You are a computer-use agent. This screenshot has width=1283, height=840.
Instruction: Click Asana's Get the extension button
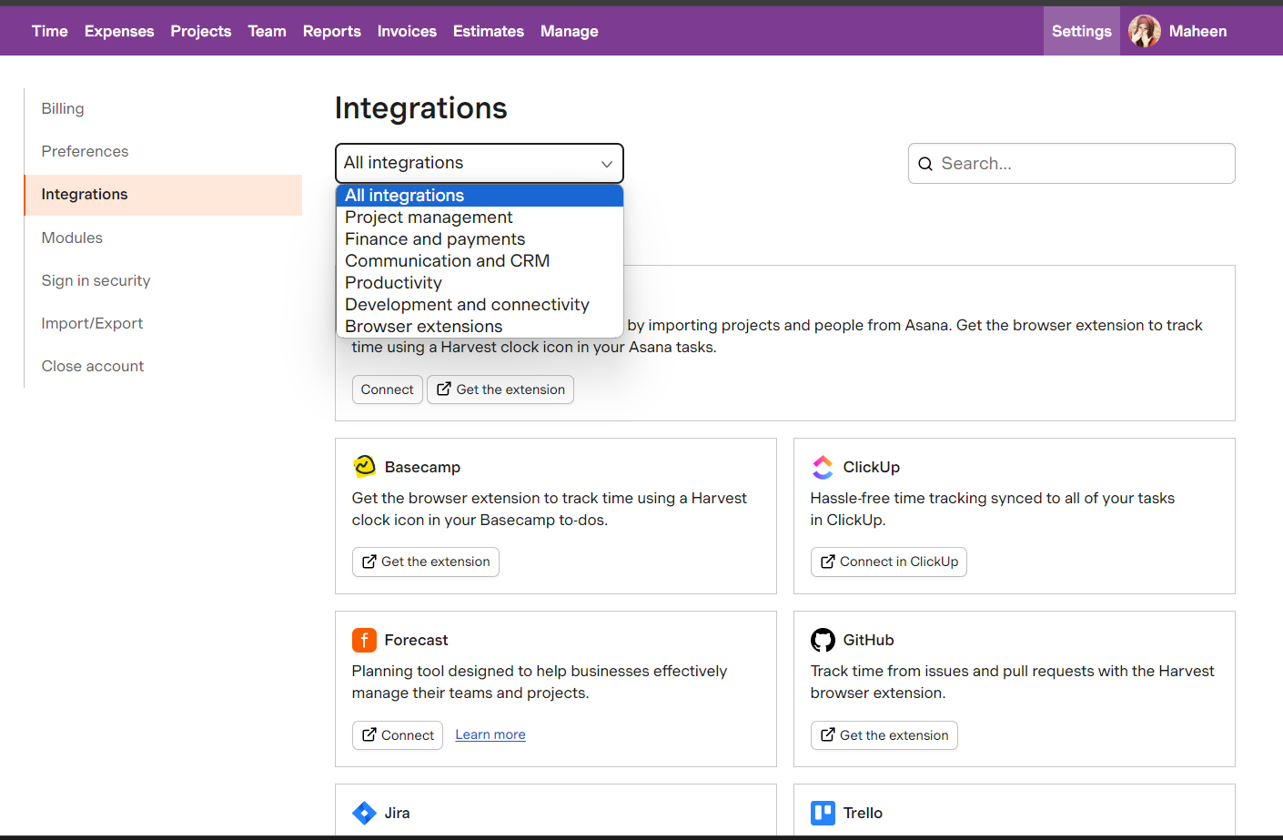click(500, 390)
